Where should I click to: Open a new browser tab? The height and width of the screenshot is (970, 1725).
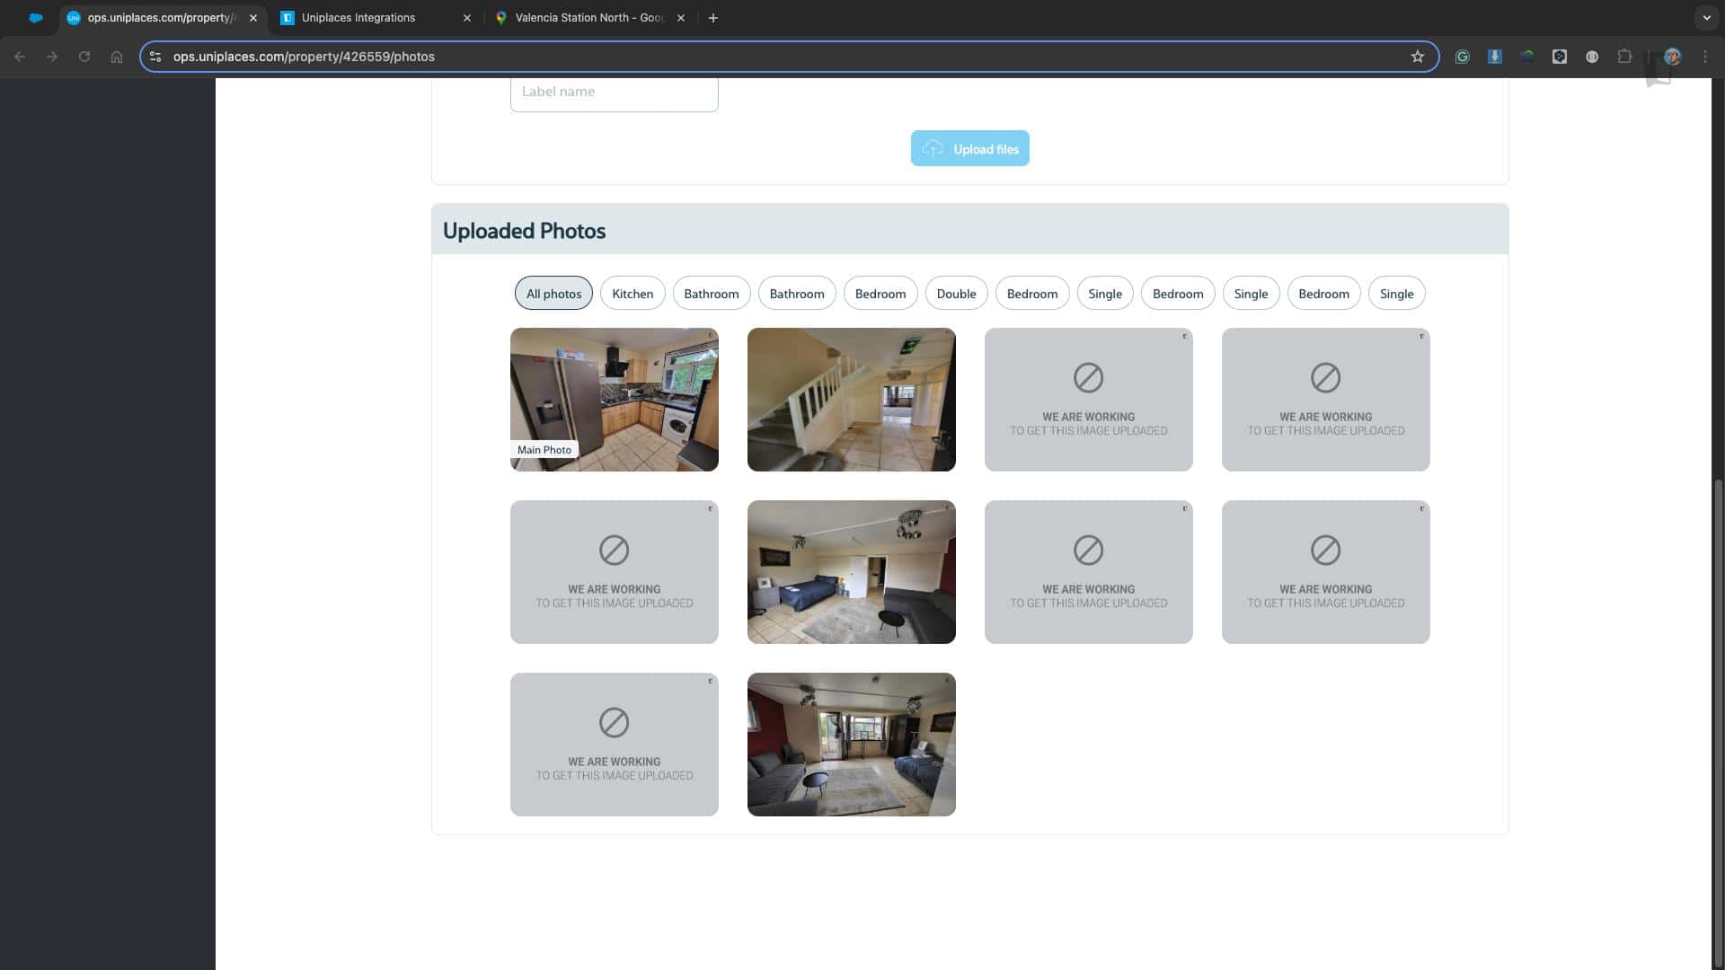point(713,18)
